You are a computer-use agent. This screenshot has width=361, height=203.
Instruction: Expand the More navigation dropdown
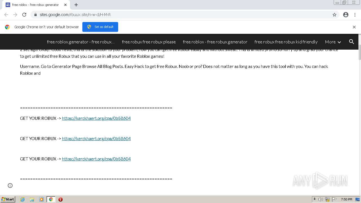(333, 42)
